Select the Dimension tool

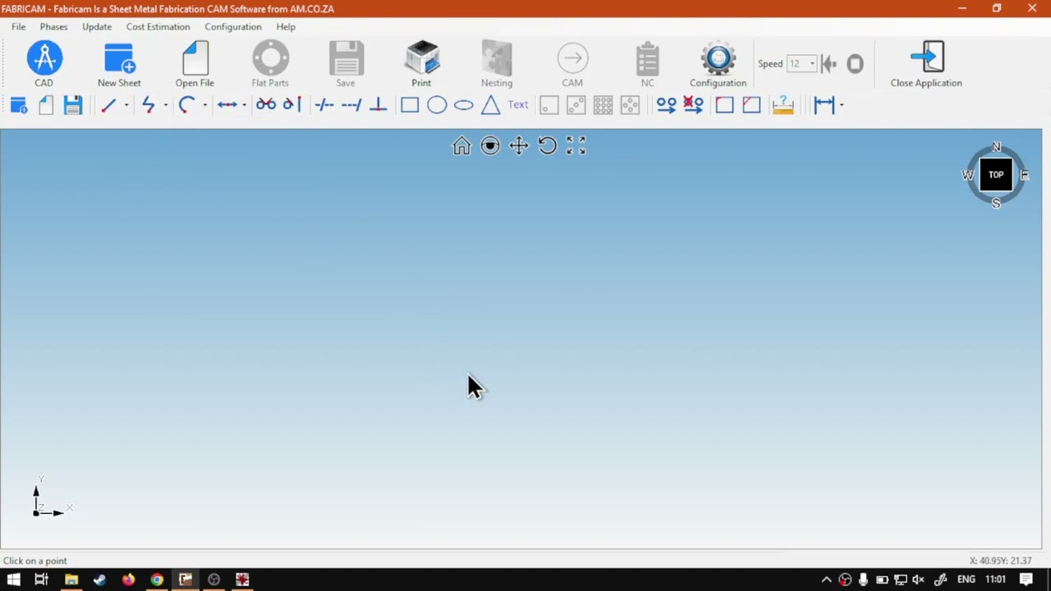[824, 105]
